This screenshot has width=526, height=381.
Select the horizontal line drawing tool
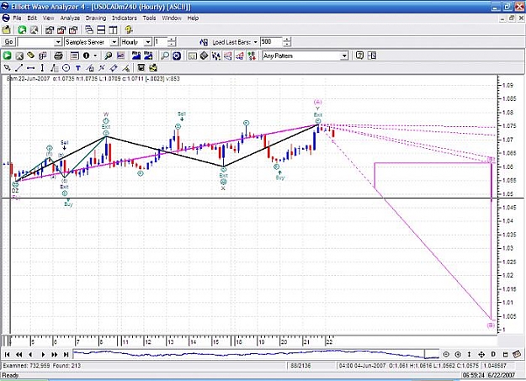pyautogui.click(x=30, y=68)
